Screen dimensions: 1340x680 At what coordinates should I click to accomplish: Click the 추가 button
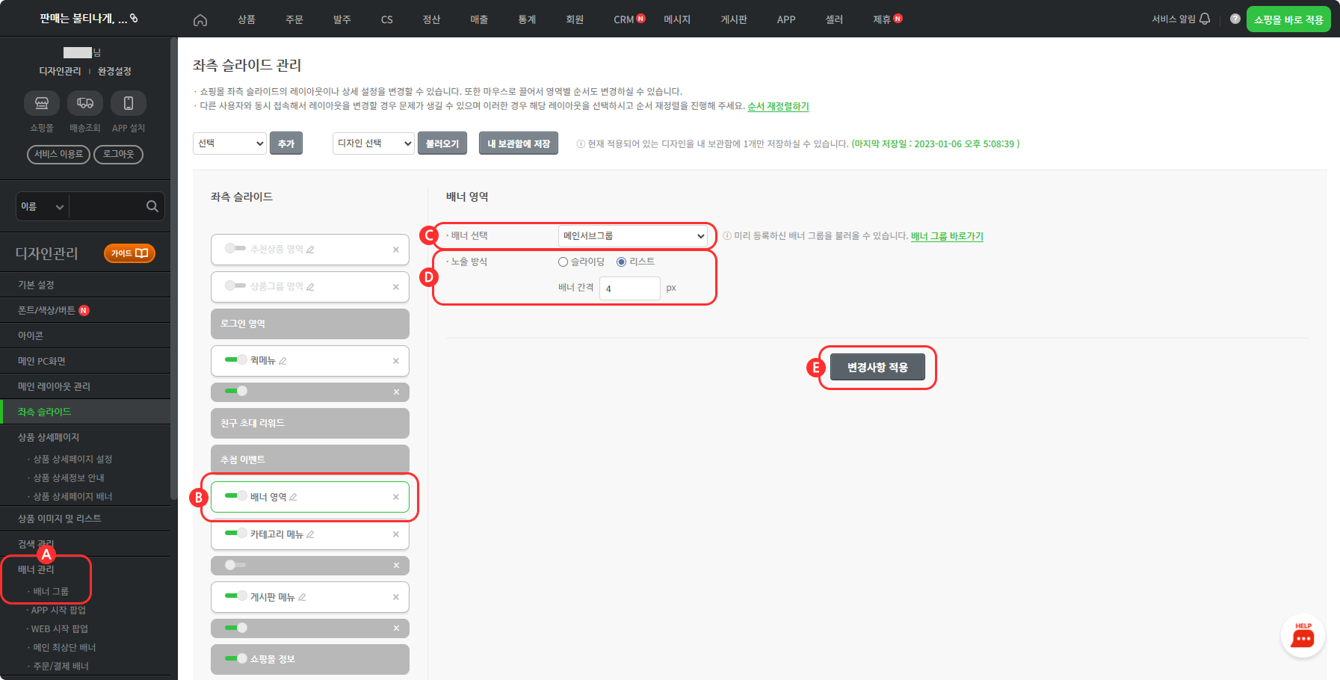pos(286,143)
